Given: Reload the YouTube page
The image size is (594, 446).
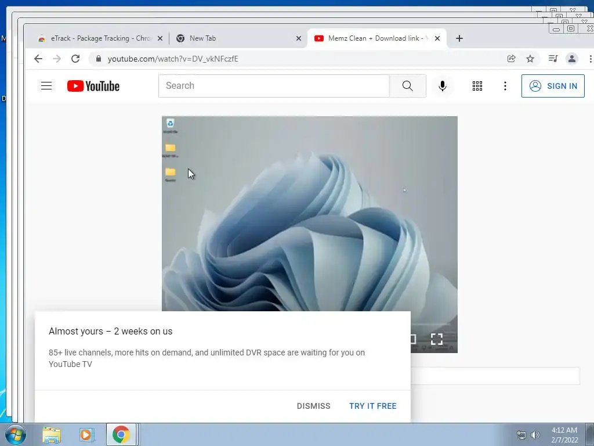Looking at the screenshot, I should tap(75, 59).
